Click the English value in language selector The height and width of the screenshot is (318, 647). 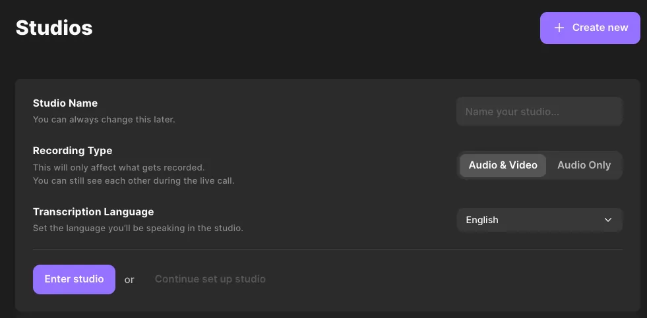[482, 220]
